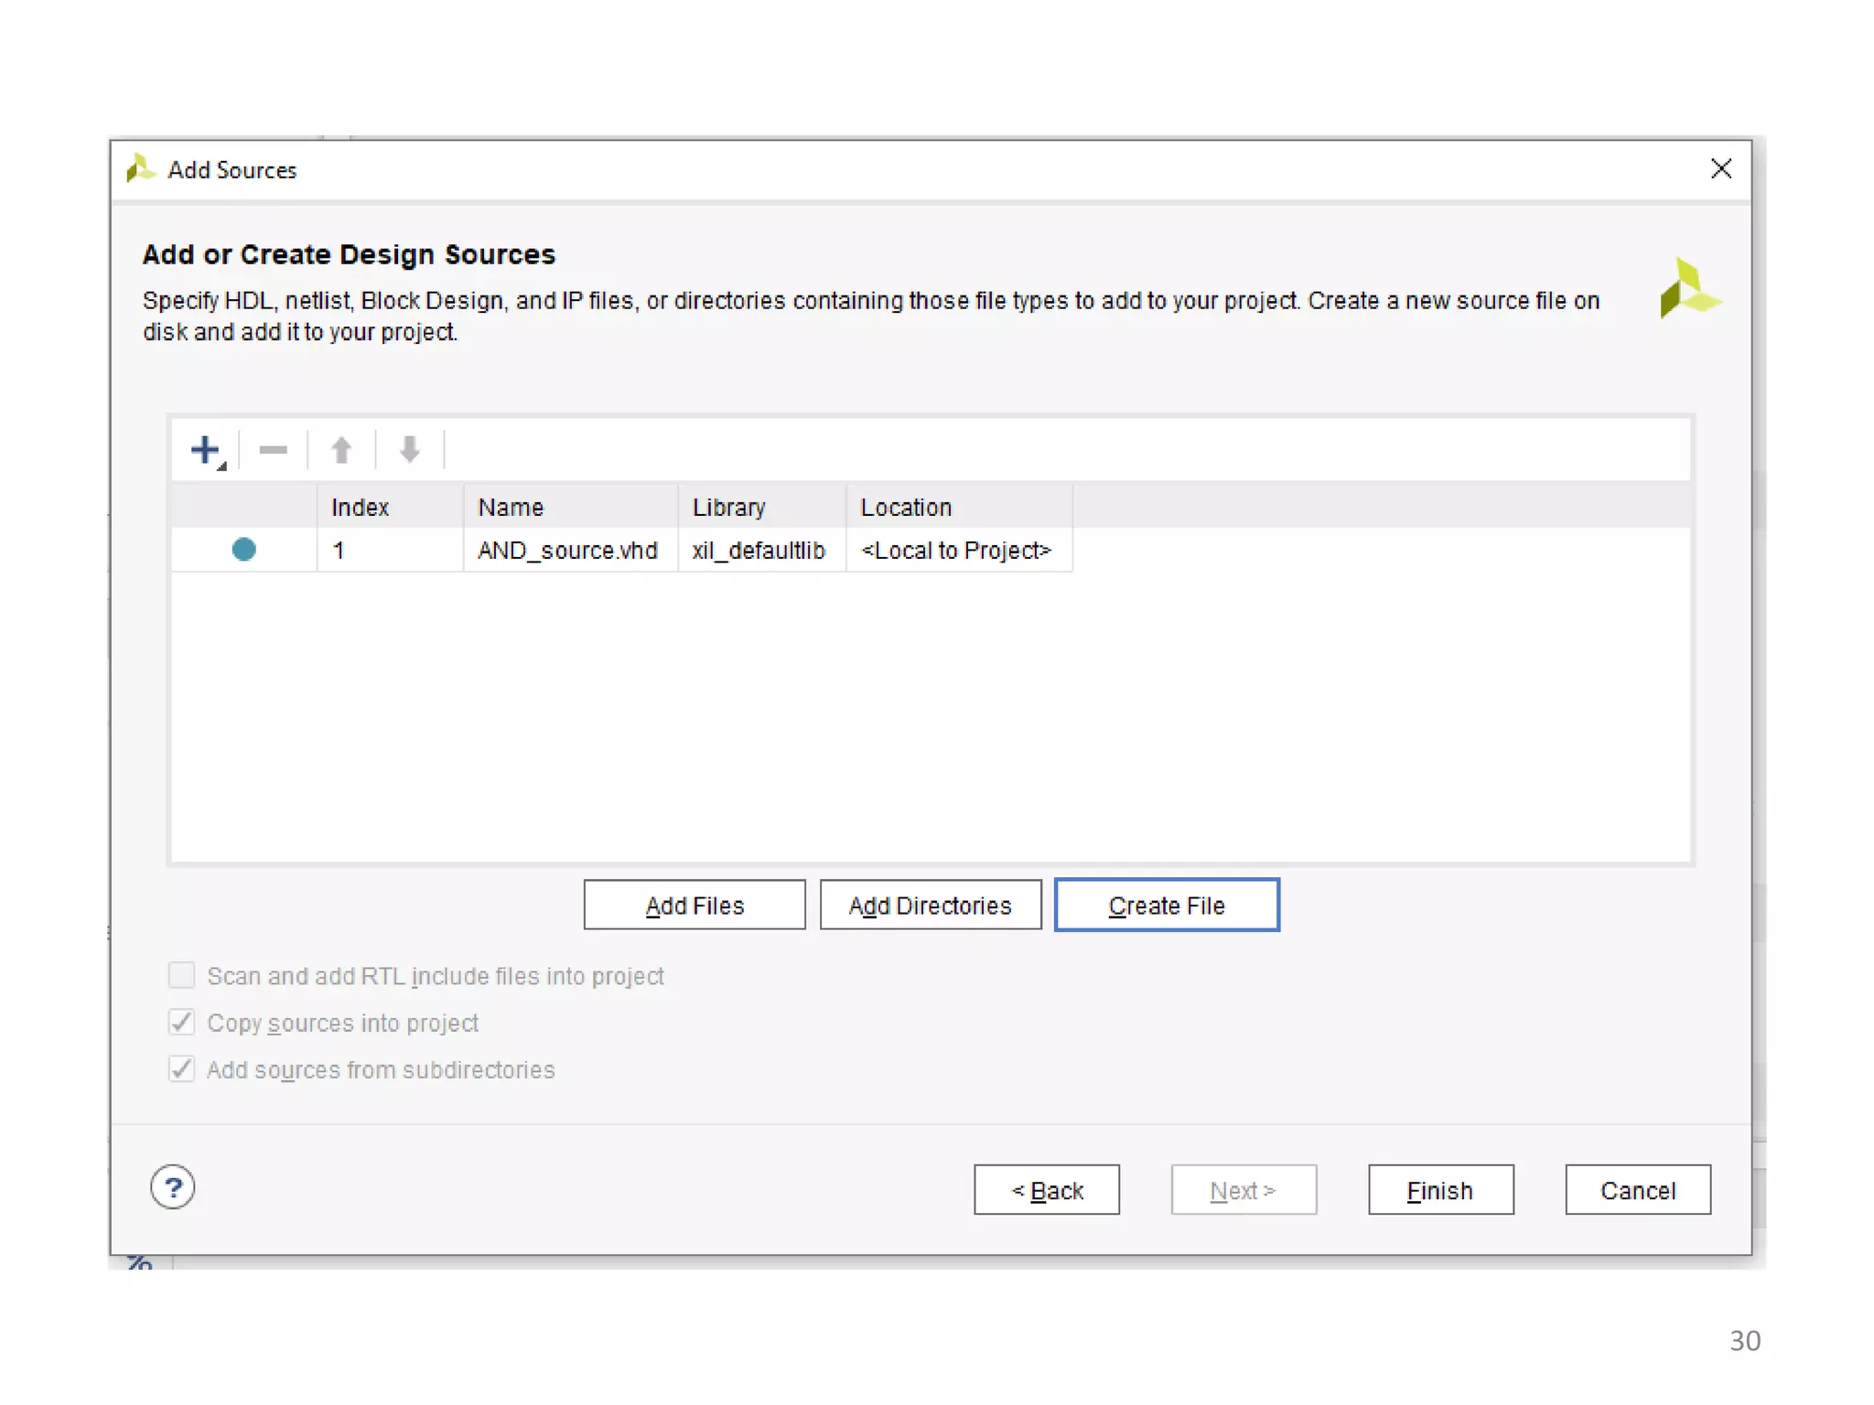Open the xil_defaultlib library cell
This screenshot has width=1874, height=1405.
click(759, 551)
